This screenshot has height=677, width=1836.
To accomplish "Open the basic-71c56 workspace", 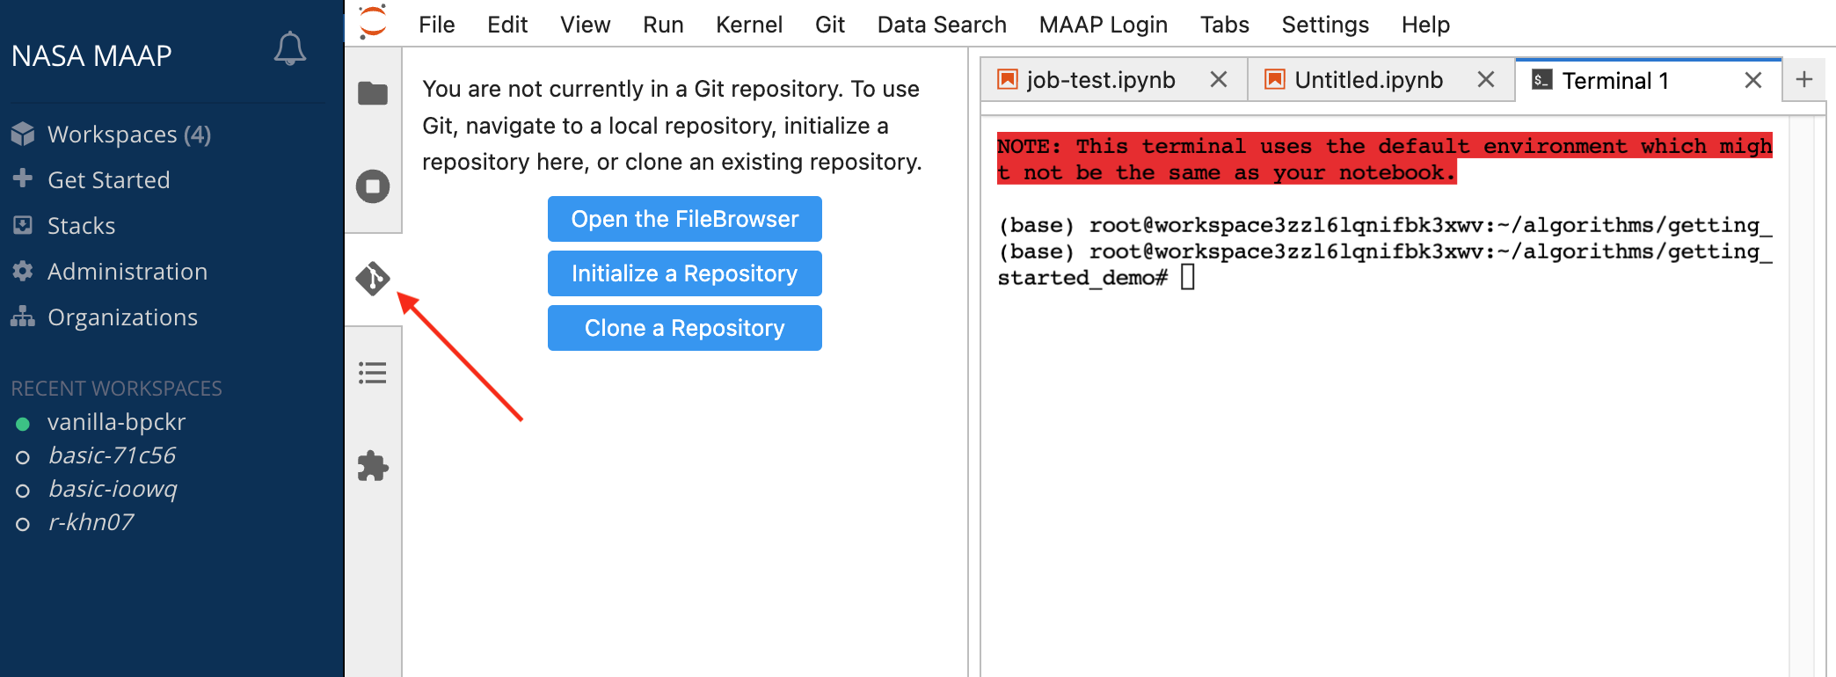I will pyautogui.click(x=113, y=455).
